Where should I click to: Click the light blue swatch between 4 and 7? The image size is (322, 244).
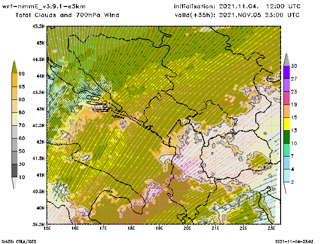click(x=287, y=163)
